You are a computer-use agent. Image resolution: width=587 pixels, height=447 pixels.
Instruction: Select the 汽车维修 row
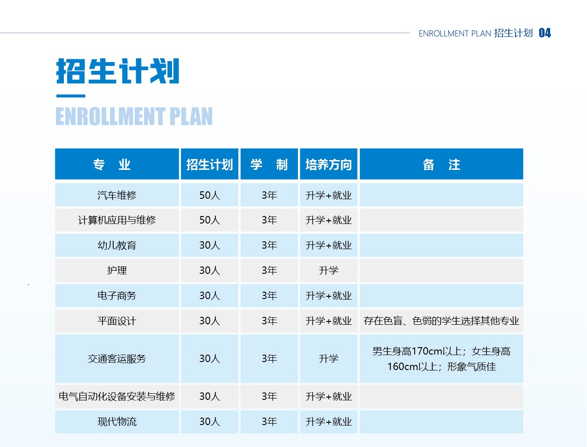[x=117, y=195]
